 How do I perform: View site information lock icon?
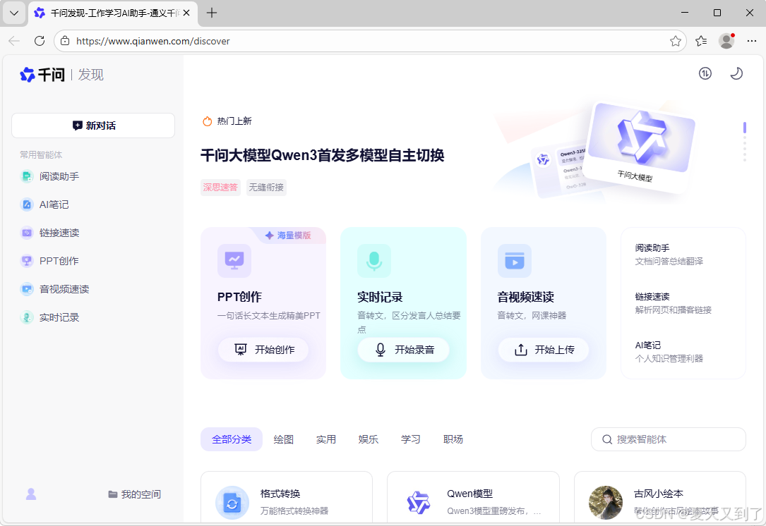click(65, 41)
